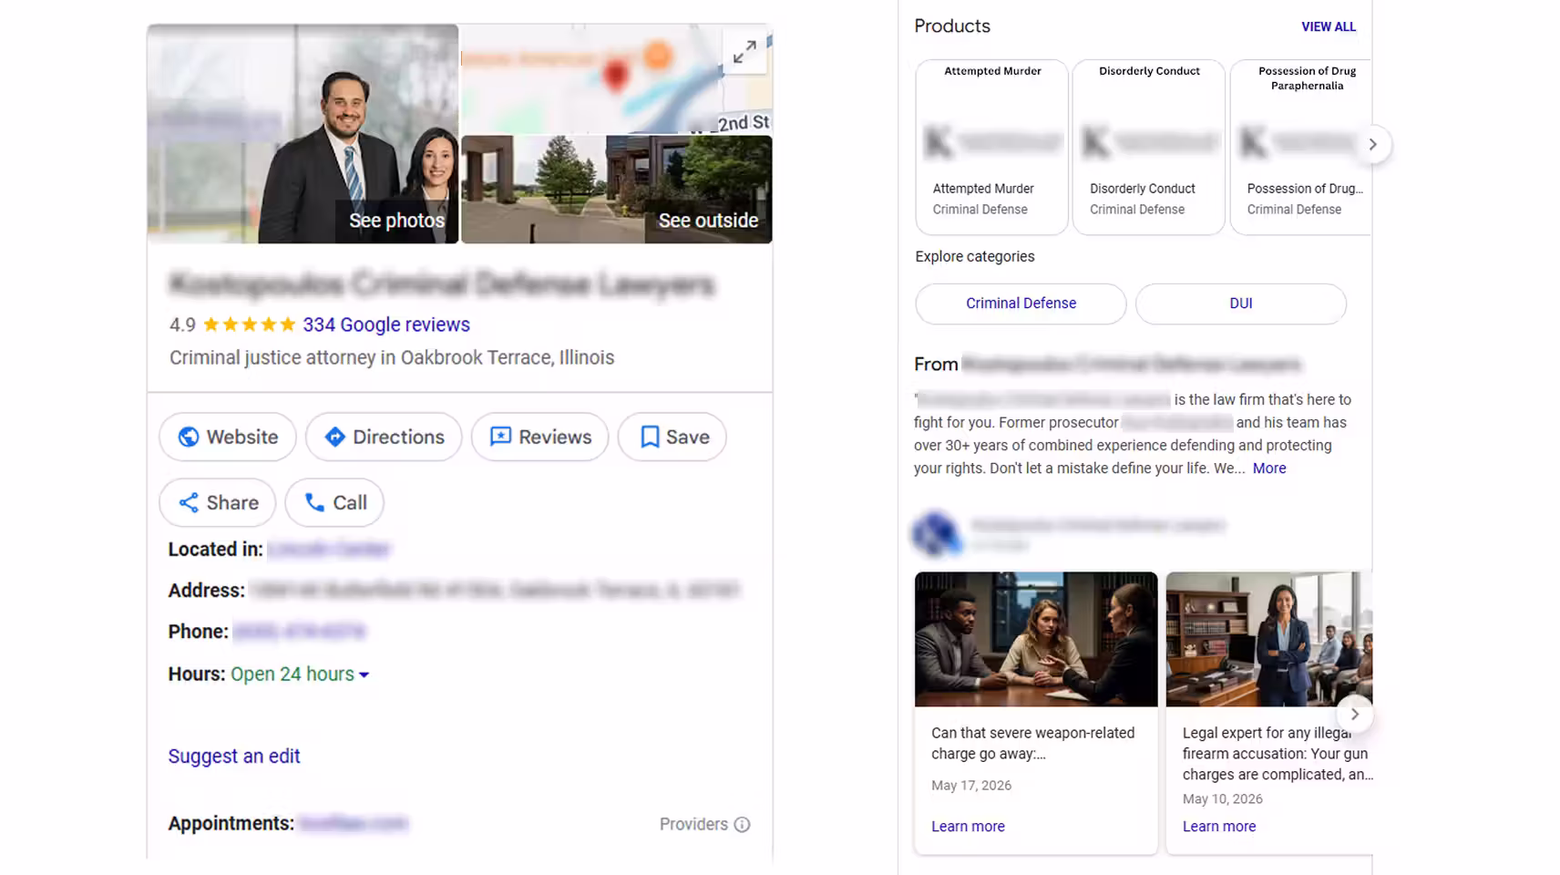Screen dimensions: 1560x875
Task: Open the map thumbnail
Action: click(x=617, y=79)
